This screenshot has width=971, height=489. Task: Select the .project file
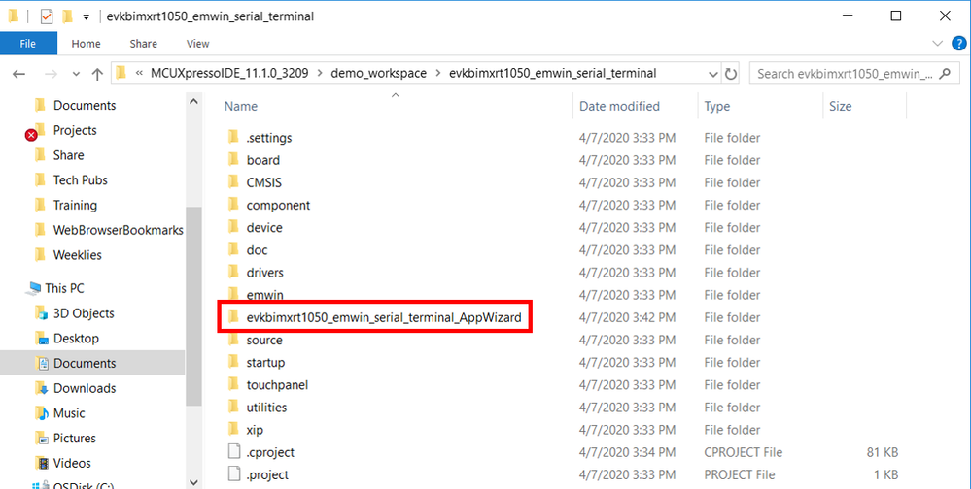pyautogui.click(x=267, y=474)
